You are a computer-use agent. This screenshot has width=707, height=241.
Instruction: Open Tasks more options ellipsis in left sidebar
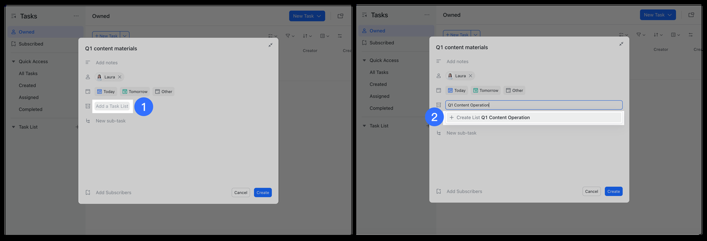click(x=76, y=16)
